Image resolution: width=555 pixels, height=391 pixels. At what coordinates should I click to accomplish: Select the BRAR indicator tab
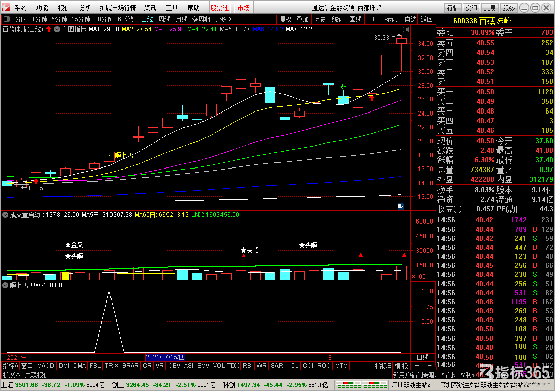tap(130, 366)
